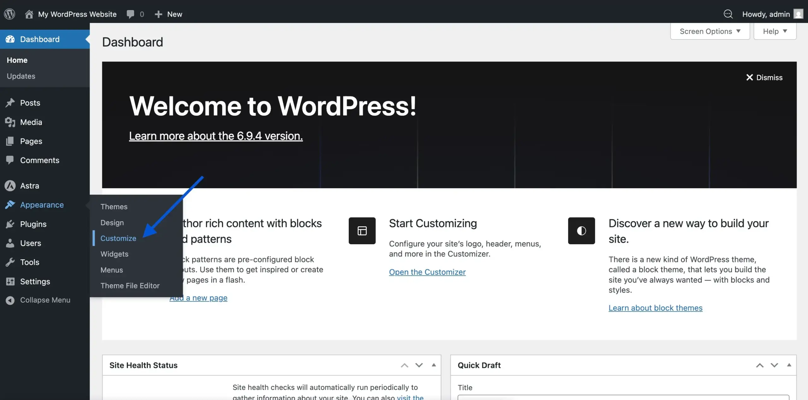Click 'Learn more about the 6.9.4 version' link

click(x=216, y=136)
